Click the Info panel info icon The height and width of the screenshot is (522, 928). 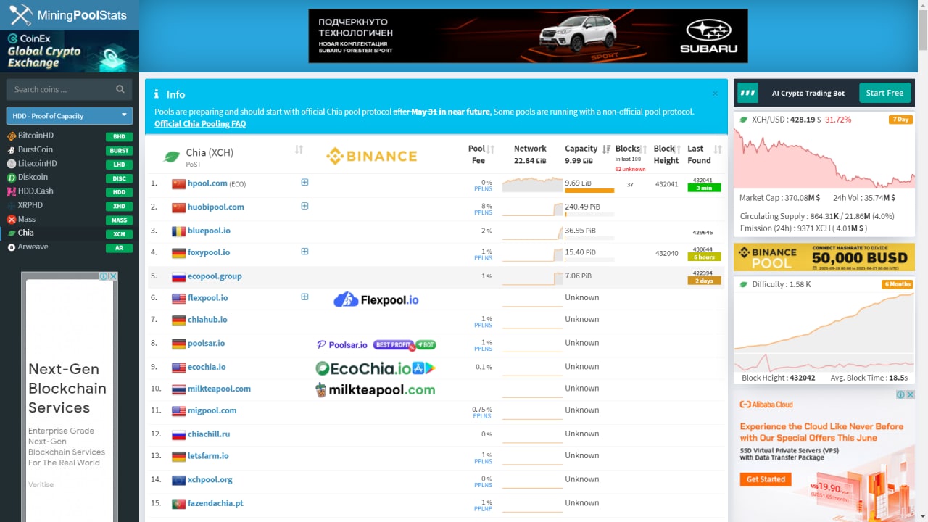157,94
